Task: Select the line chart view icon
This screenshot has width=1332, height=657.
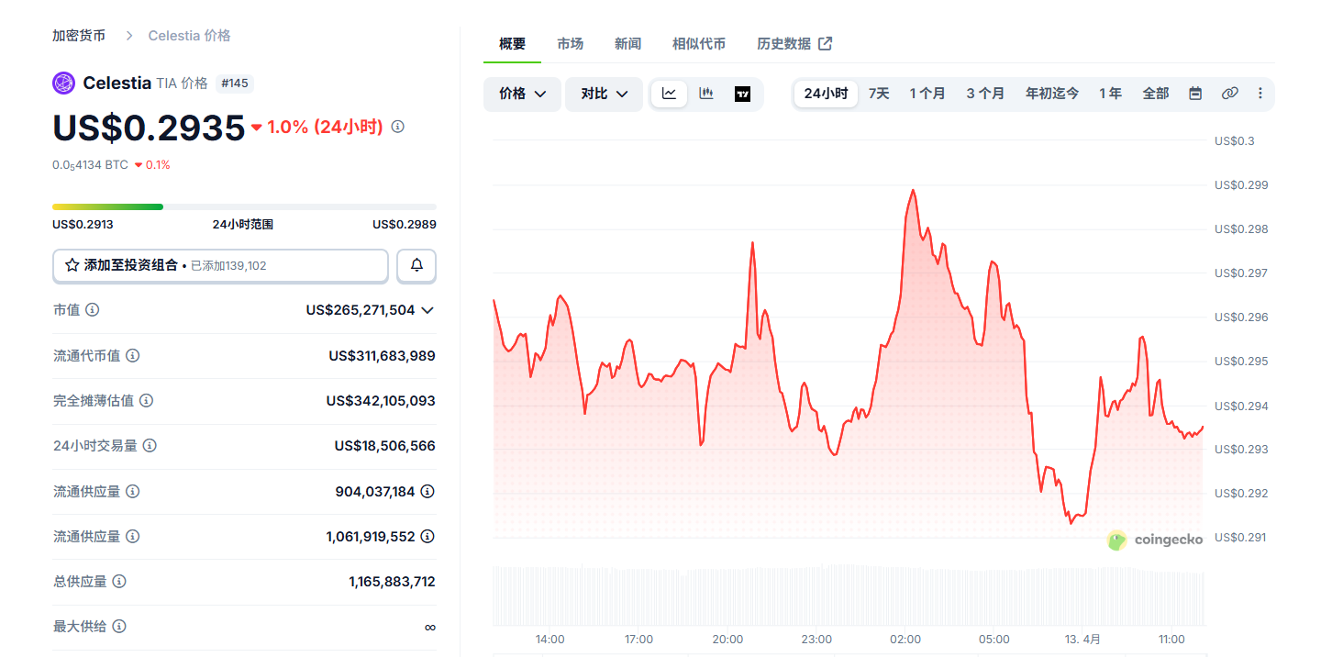Action: pyautogui.click(x=670, y=94)
